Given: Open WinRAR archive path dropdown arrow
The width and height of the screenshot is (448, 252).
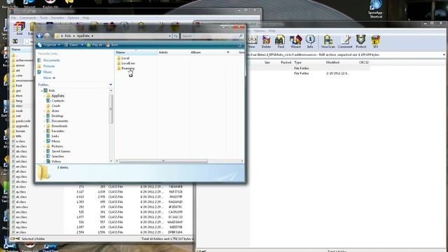Looking at the screenshot, I should pyautogui.click(x=444, y=55).
